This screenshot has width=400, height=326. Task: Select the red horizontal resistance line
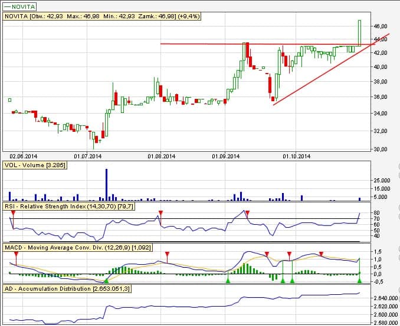tap(236, 44)
